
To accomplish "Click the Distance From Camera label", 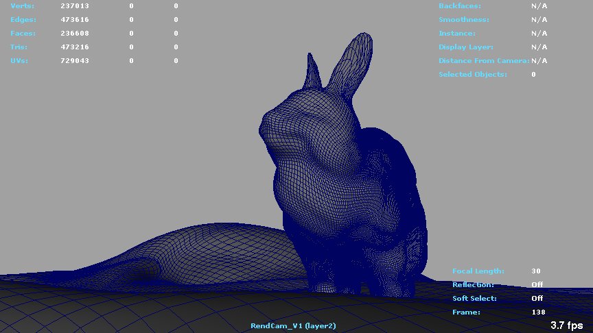I will click(x=484, y=60).
